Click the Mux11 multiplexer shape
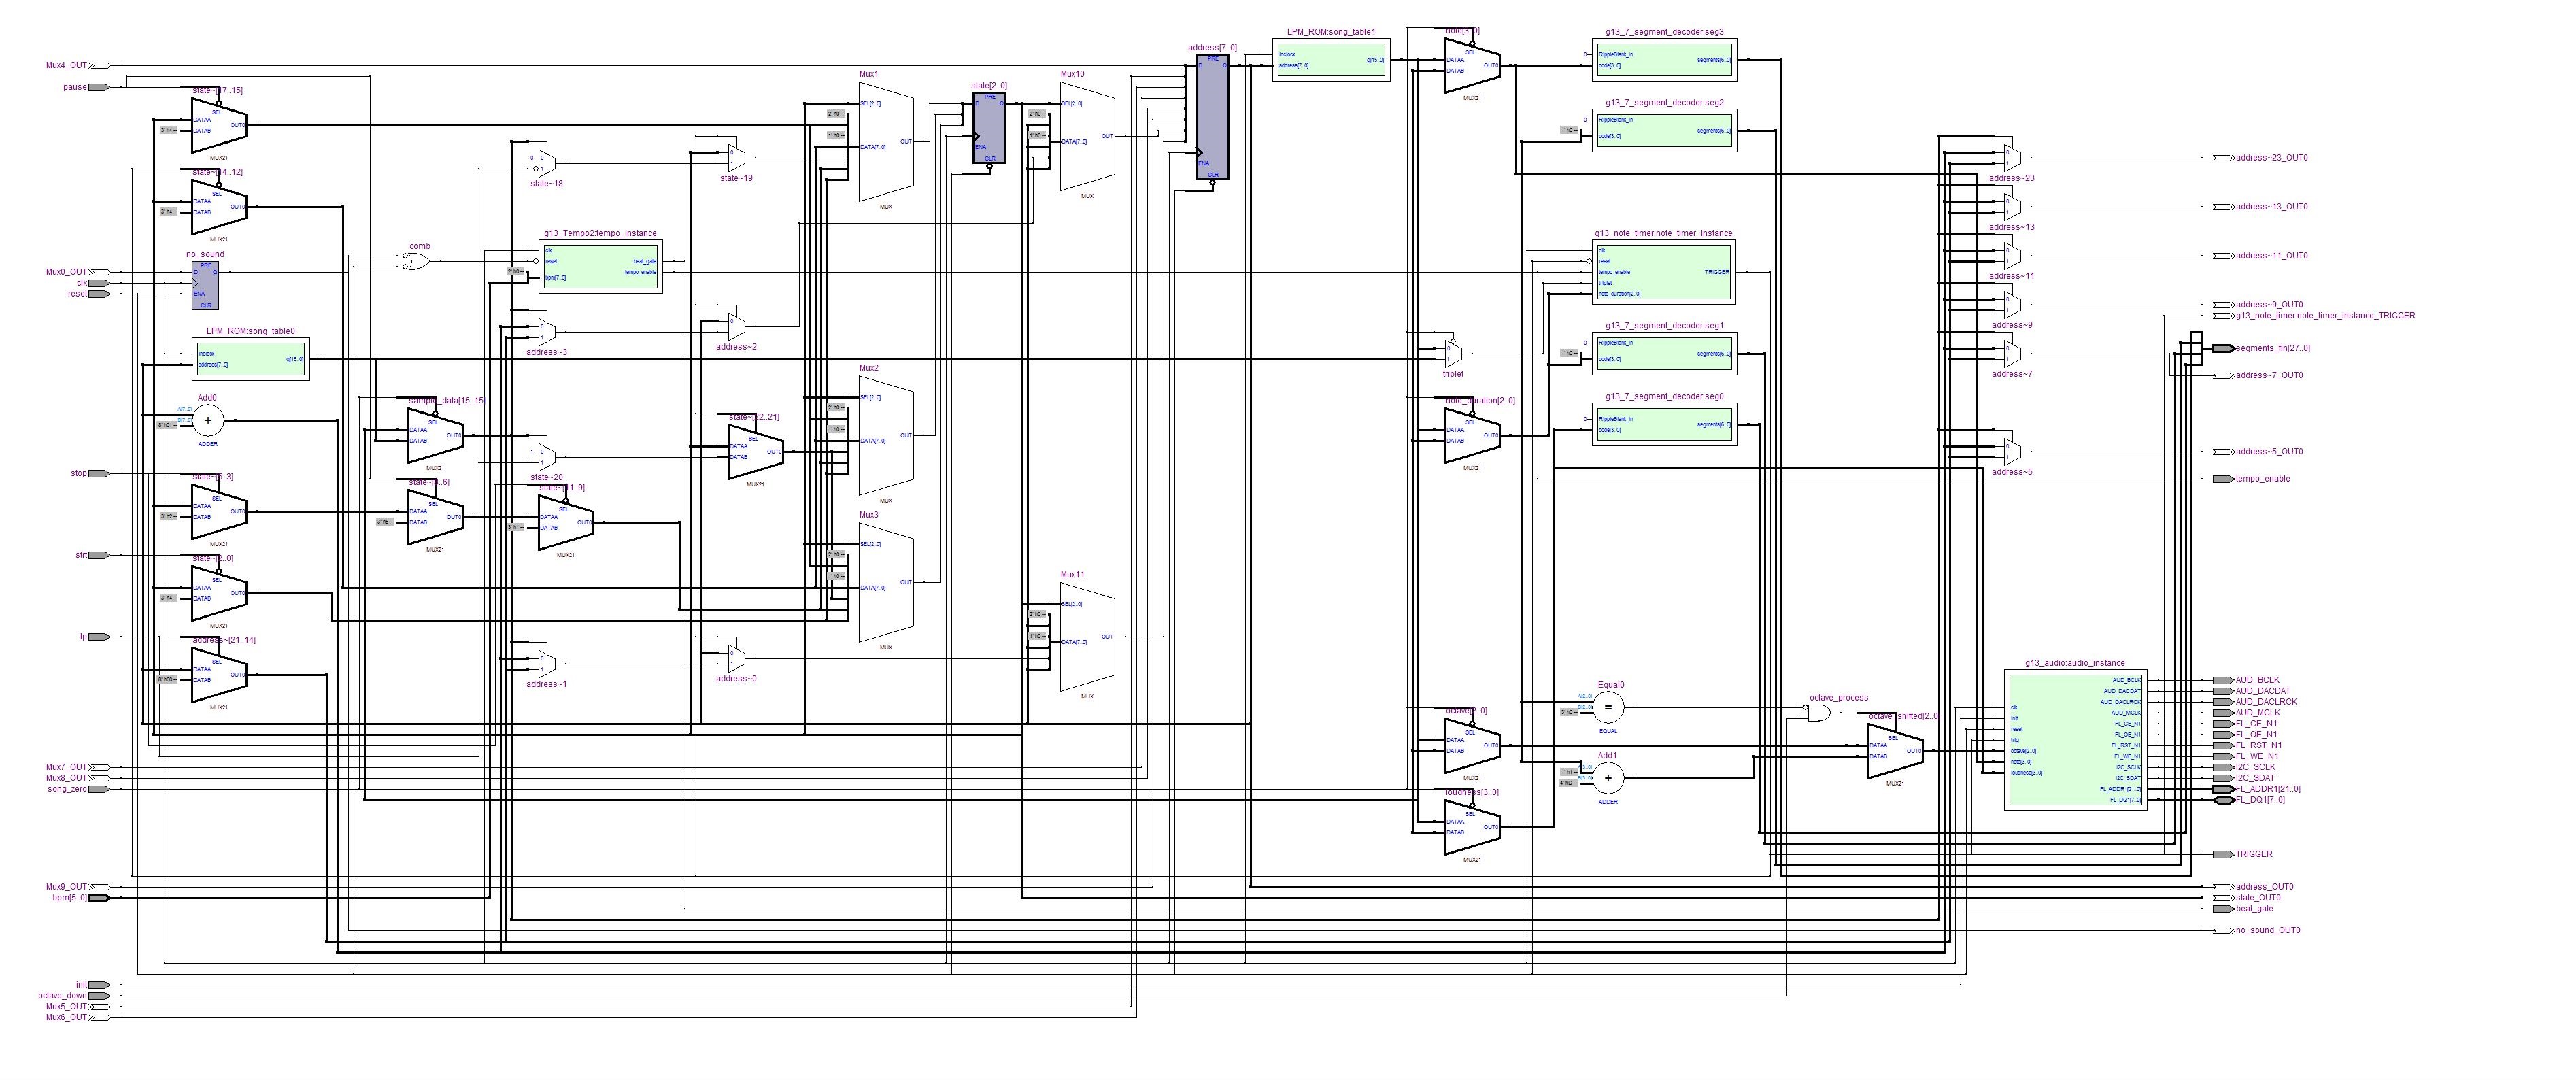 point(1087,637)
